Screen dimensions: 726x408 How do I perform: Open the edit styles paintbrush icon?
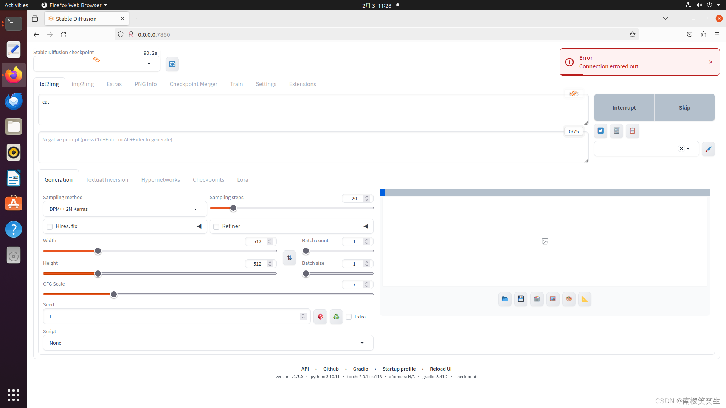[x=708, y=149]
